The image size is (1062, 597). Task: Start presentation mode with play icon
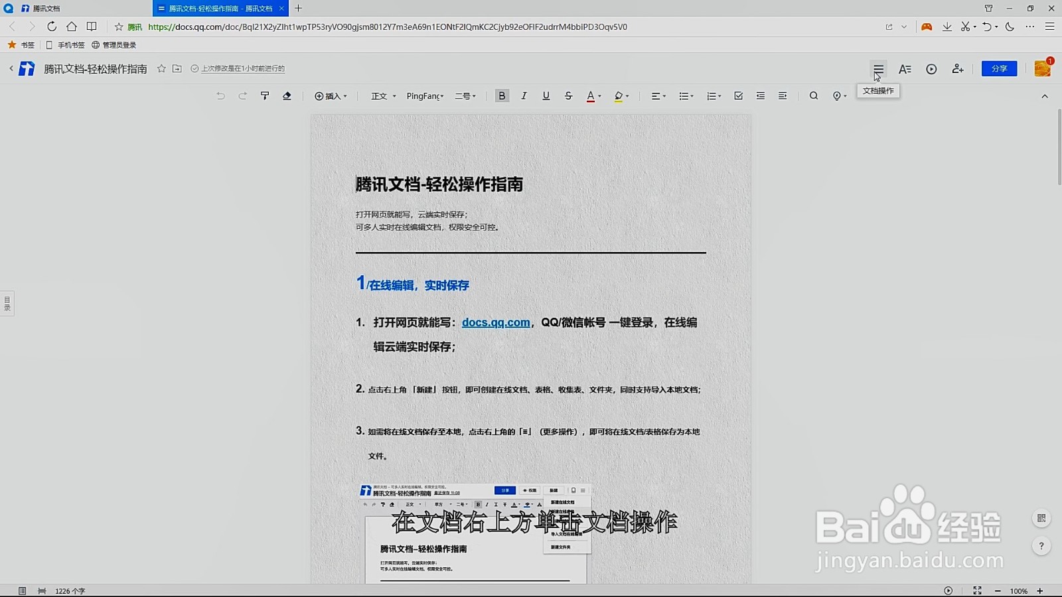pyautogui.click(x=931, y=69)
